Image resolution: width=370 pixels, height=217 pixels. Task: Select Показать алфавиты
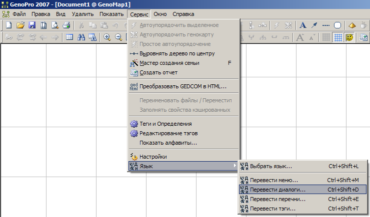pos(183,143)
